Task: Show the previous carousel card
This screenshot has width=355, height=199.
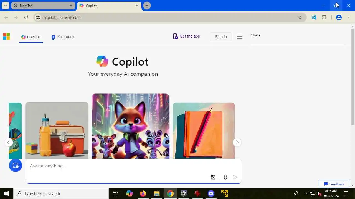Action: click(x=9, y=142)
